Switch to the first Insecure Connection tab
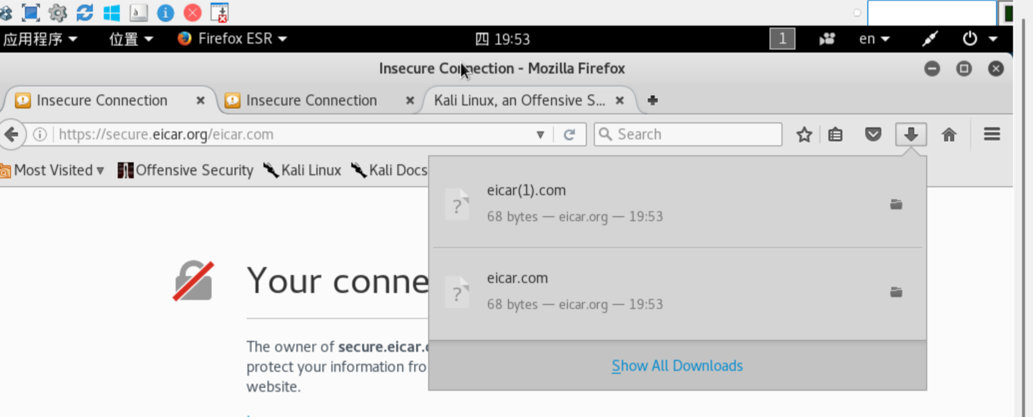 (110, 100)
